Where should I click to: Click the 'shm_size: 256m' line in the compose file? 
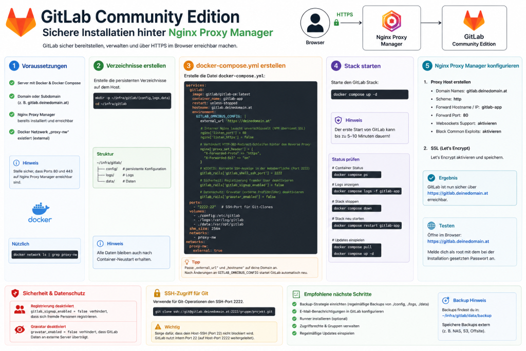pyautogui.click(x=204, y=229)
